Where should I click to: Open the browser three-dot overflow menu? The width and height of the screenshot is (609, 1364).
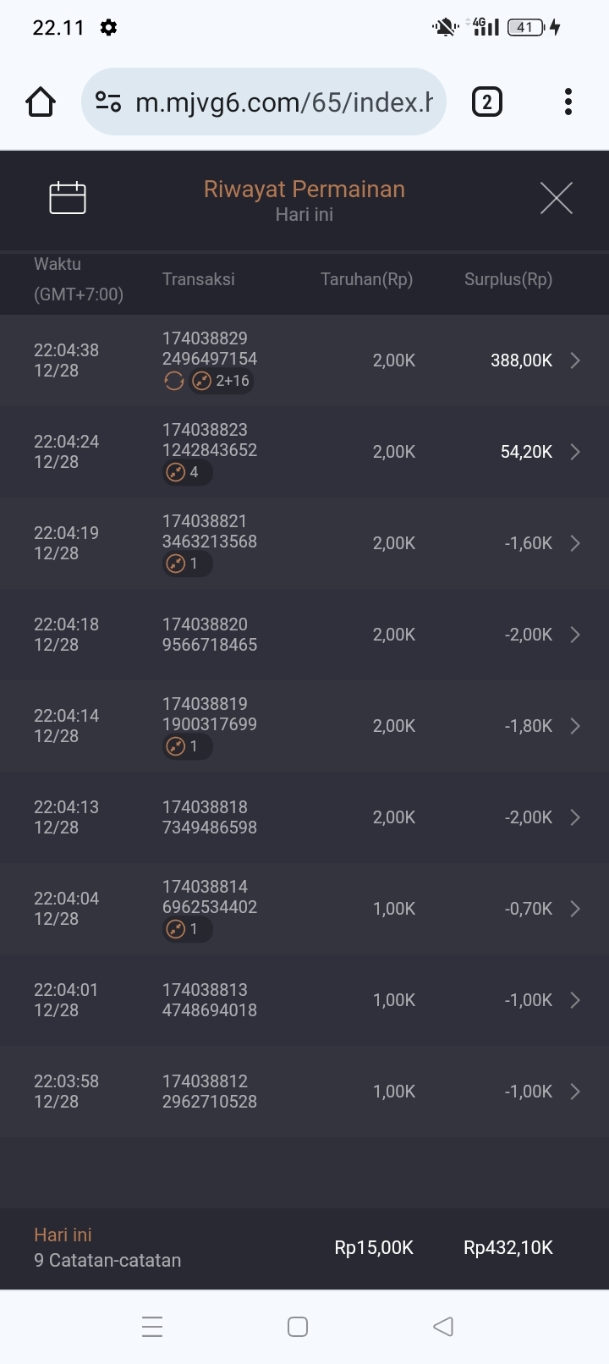(568, 102)
